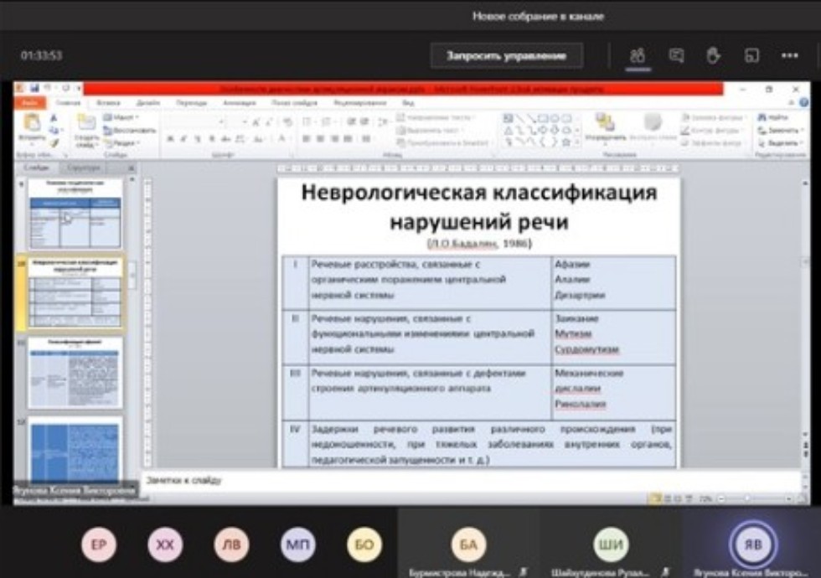
Task: Open the Teams pop-out view icon
Action: 751,56
